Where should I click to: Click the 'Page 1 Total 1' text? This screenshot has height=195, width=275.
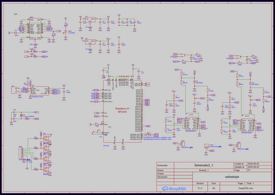point(246,183)
